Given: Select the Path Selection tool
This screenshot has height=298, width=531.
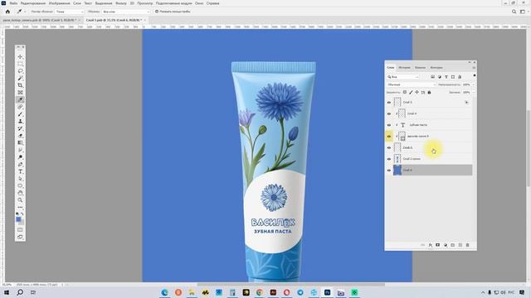Looking at the screenshot, I should coord(20,179).
